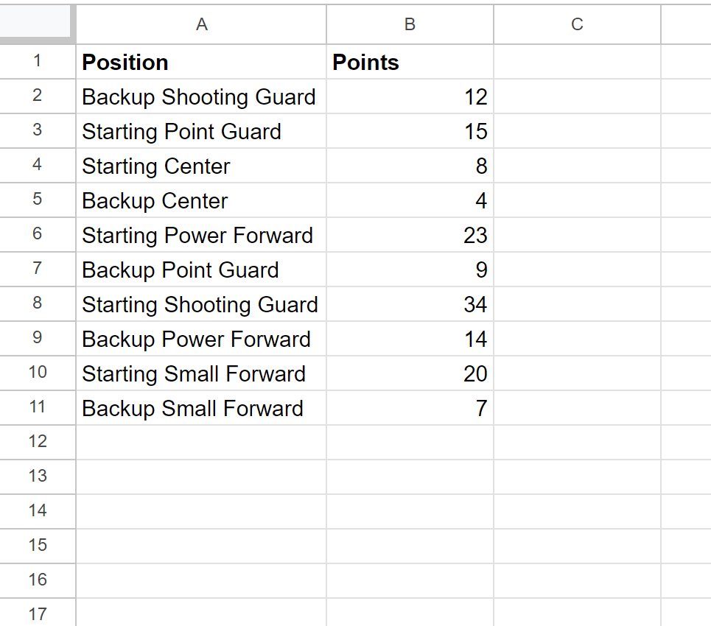This screenshot has width=711, height=626.
Task: Select the Backup Point Guard cell
Action: pyautogui.click(x=201, y=270)
